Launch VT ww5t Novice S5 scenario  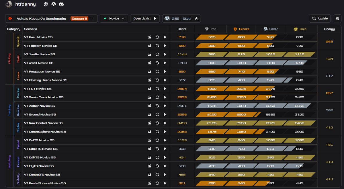click(165, 63)
